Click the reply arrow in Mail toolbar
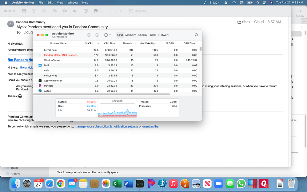 point(55,11)
